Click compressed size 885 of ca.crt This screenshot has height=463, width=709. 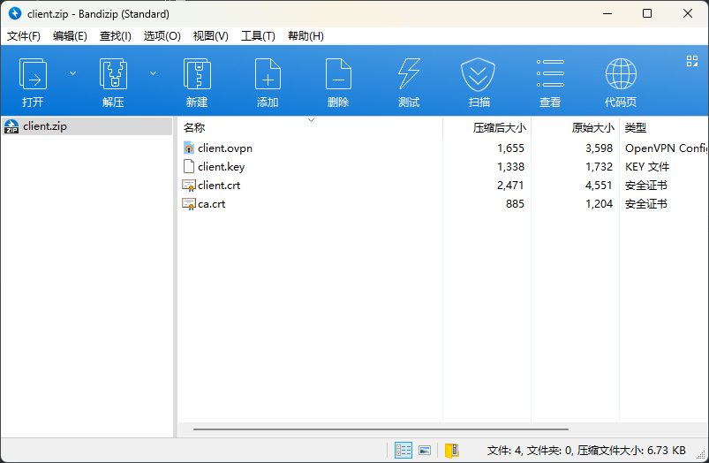point(515,204)
